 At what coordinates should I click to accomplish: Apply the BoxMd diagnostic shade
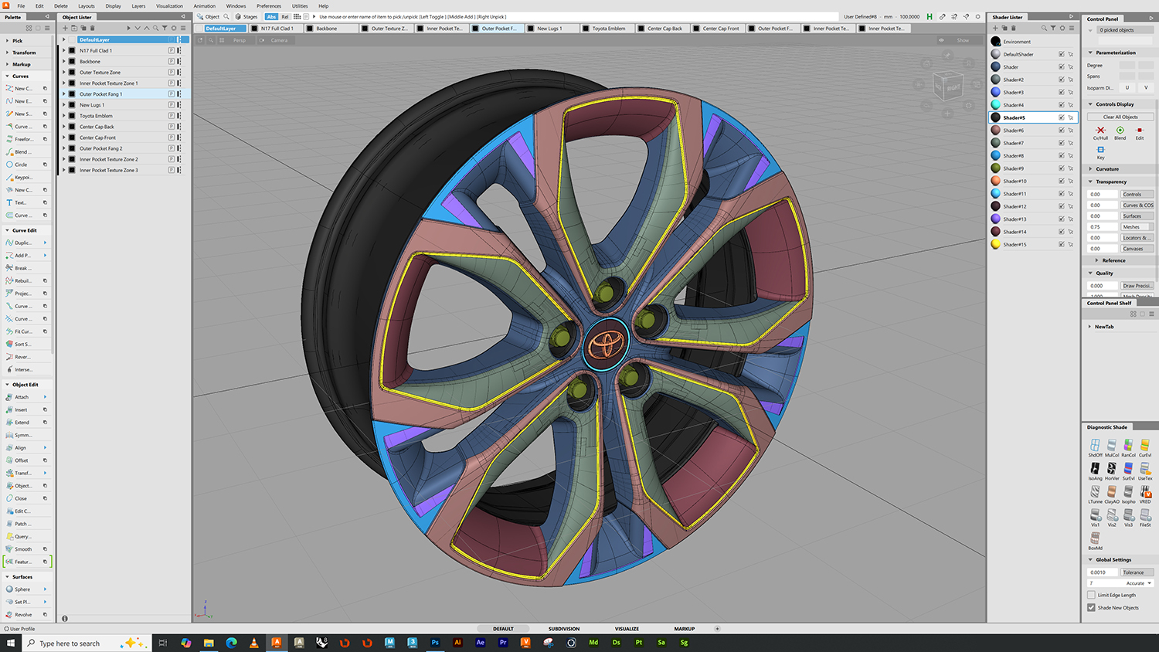click(x=1095, y=540)
